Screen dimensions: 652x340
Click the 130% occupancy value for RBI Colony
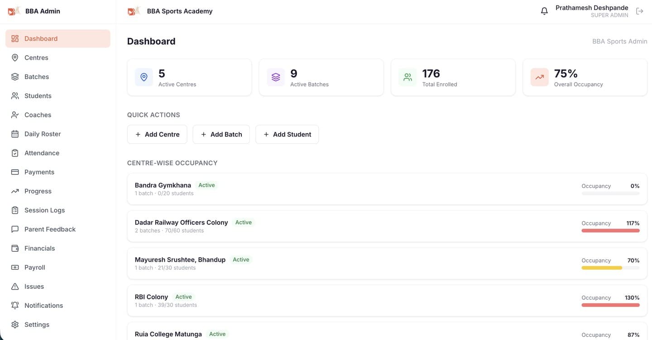click(x=632, y=297)
